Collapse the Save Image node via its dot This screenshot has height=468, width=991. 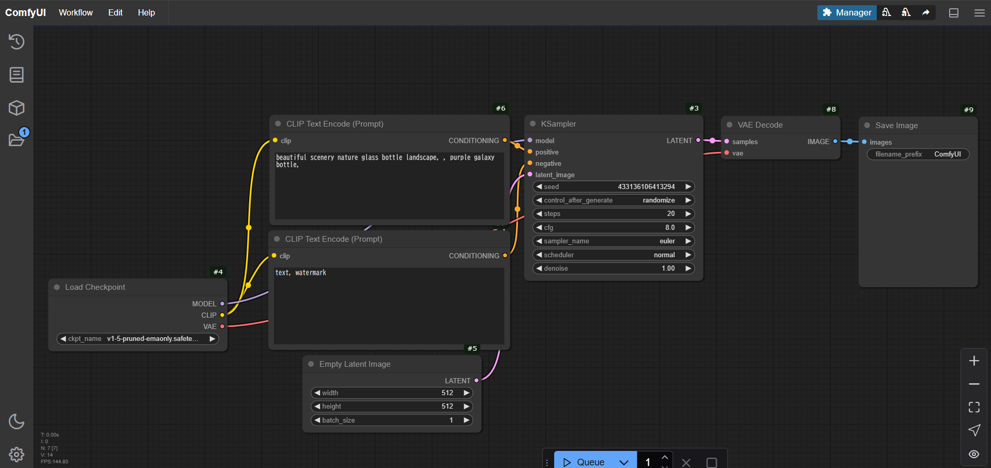[867, 125]
